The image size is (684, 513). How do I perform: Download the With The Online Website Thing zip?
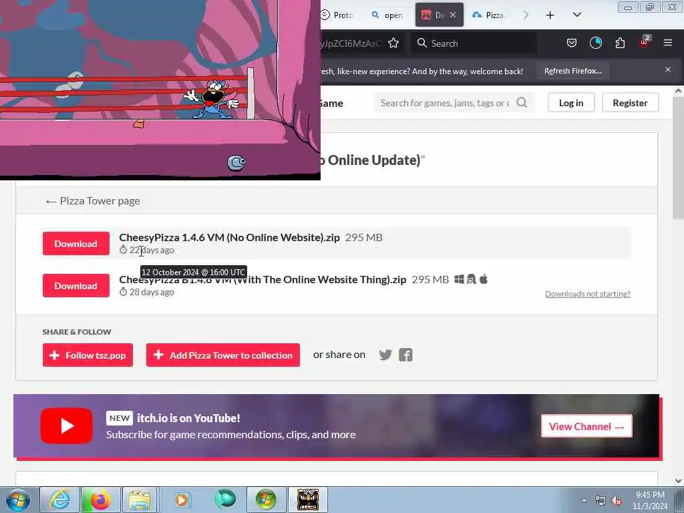click(x=76, y=286)
